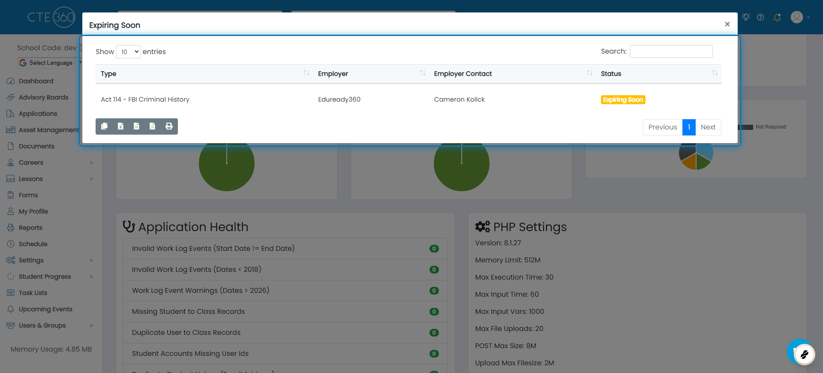Open Invalid Work Log Events (Dates < 2018)
The height and width of the screenshot is (373, 823).
(x=197, y=269)
